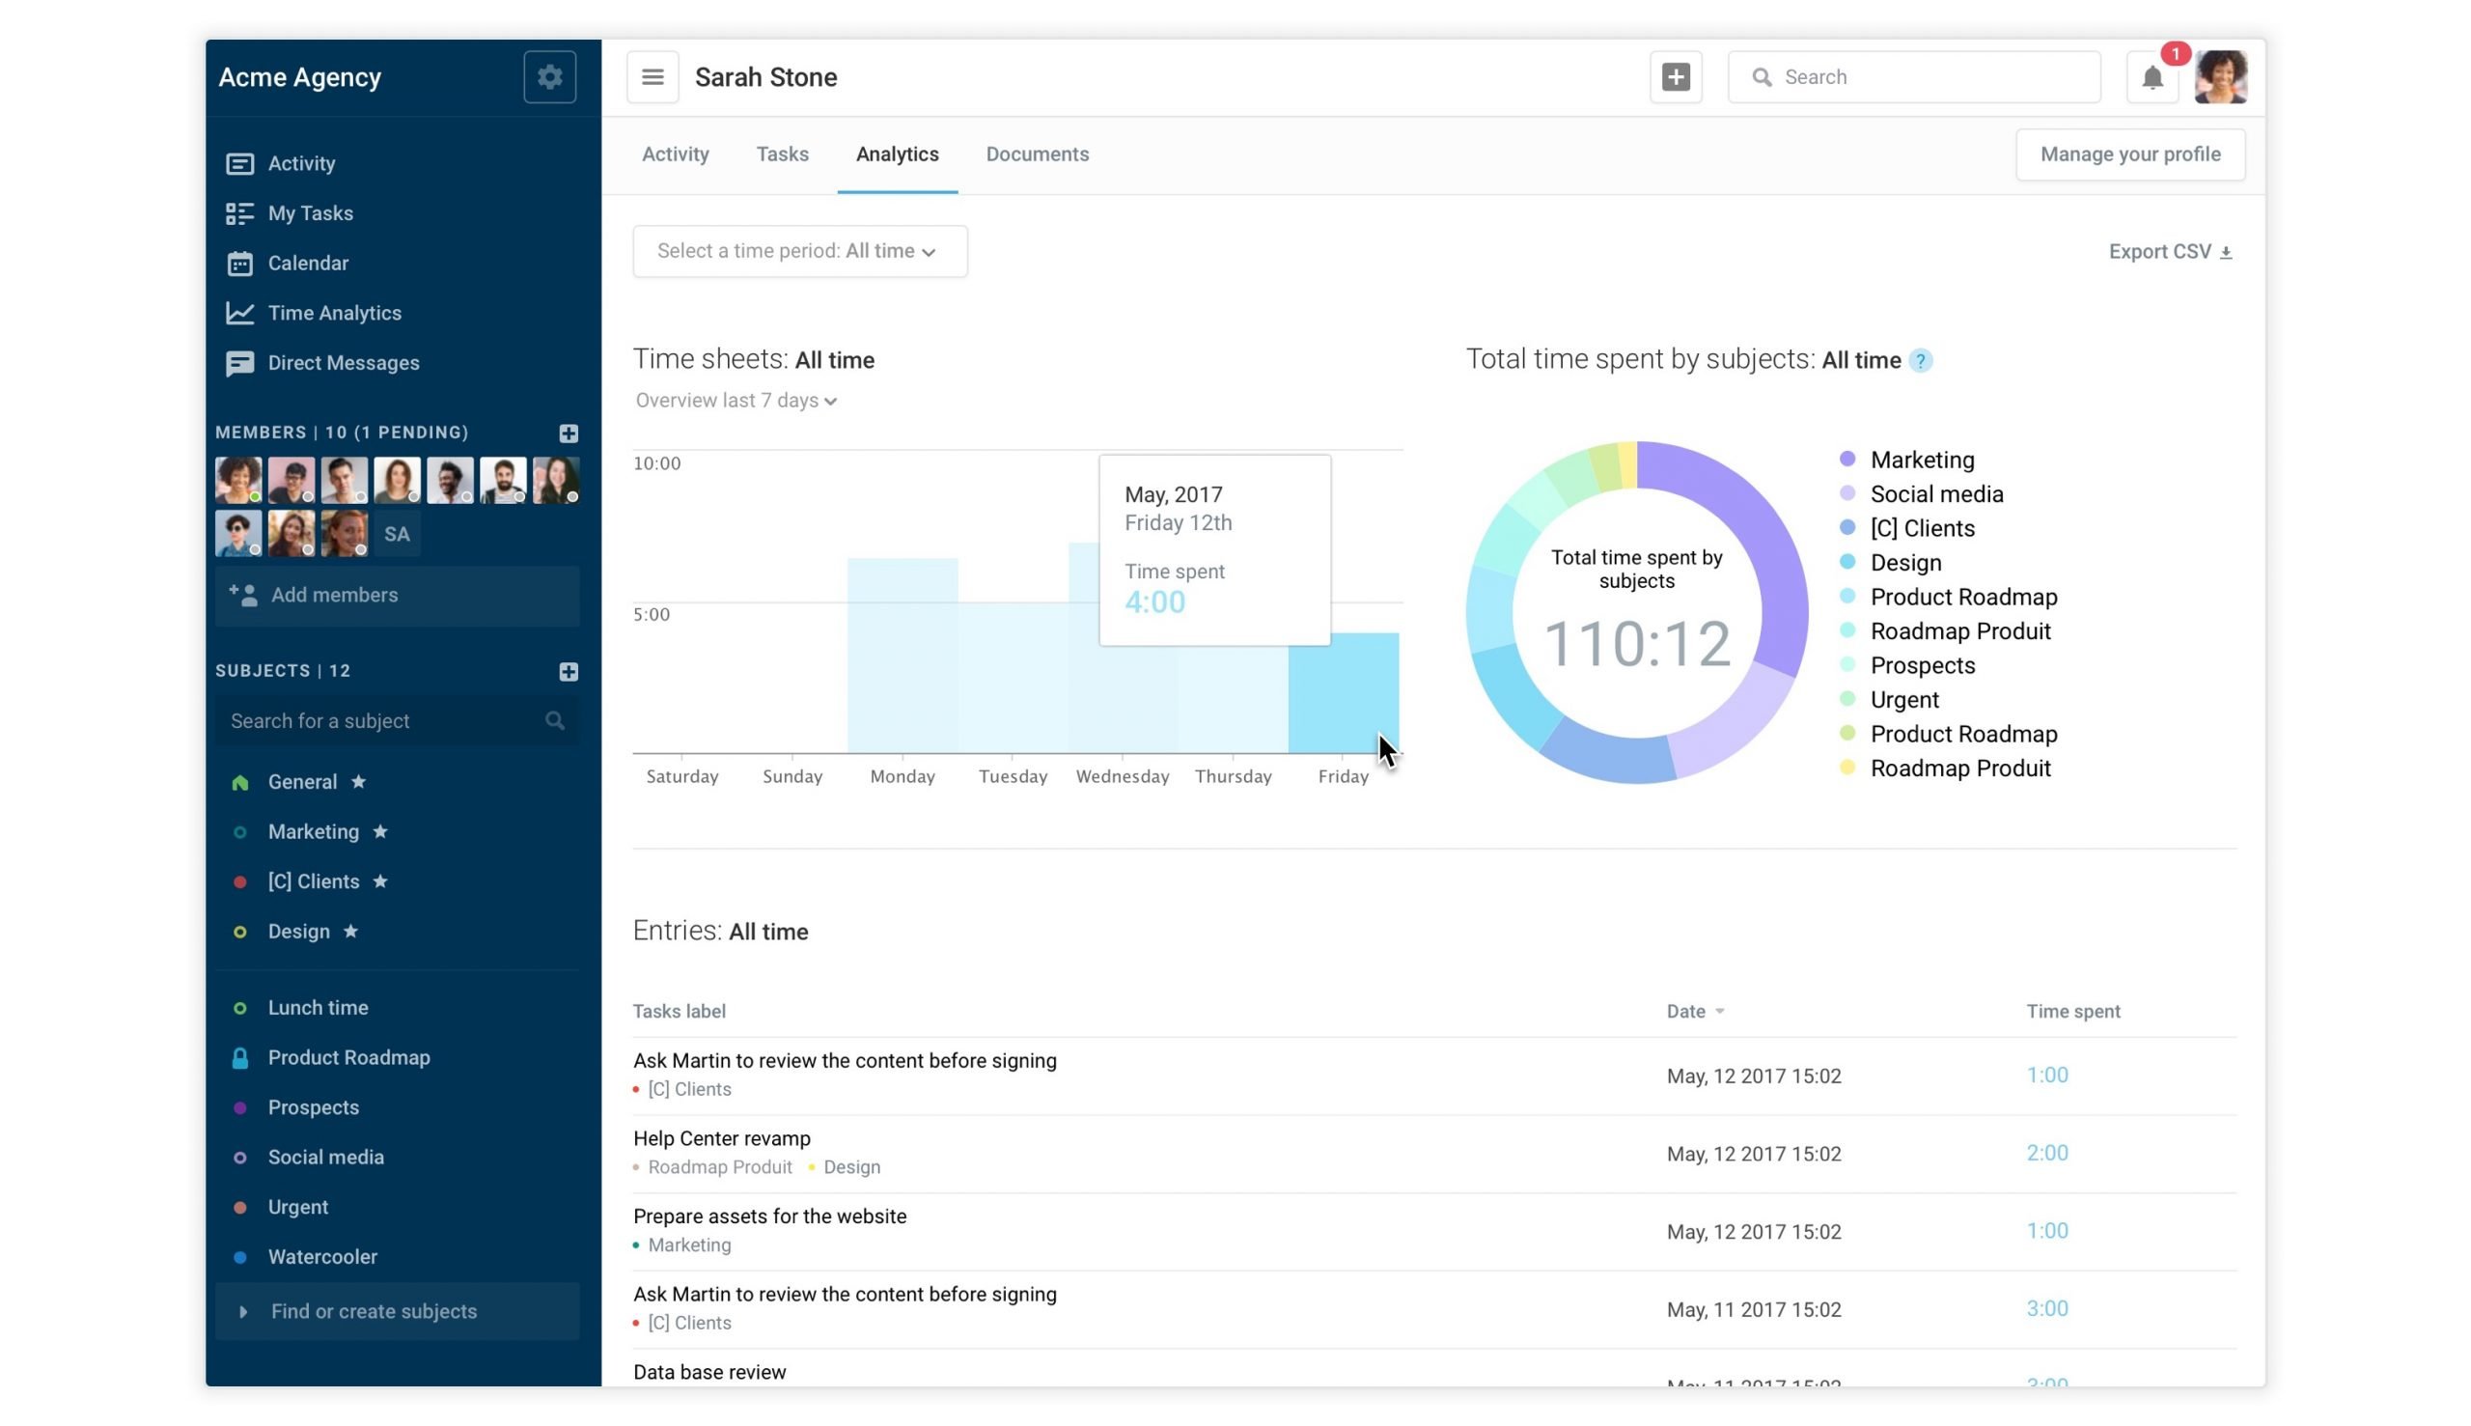
Task: Click Manage your profile button
Action: point(2129,154)
